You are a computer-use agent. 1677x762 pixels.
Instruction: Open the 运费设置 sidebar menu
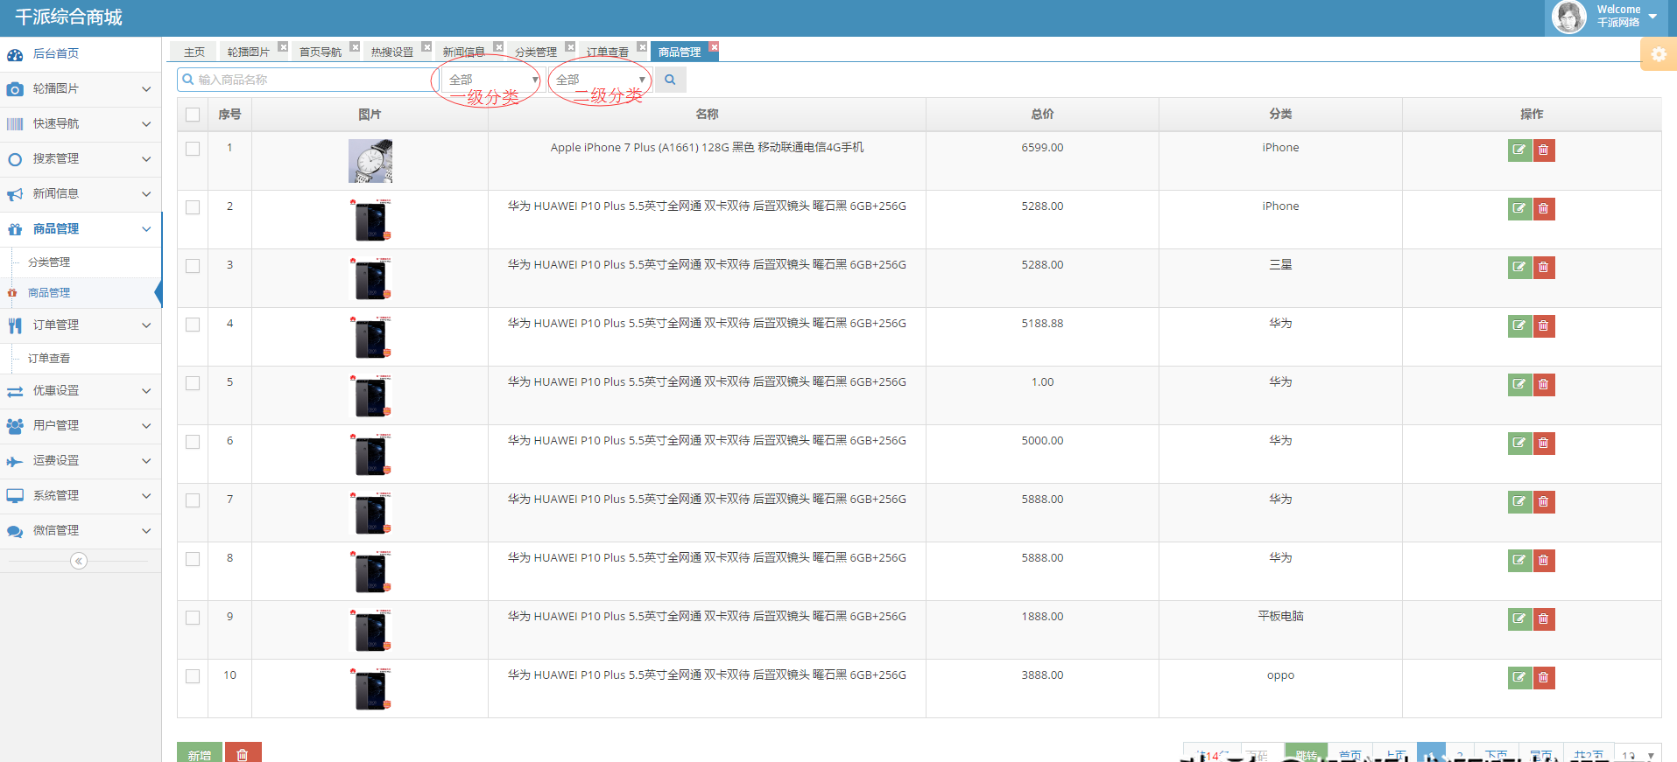[81, 461]
